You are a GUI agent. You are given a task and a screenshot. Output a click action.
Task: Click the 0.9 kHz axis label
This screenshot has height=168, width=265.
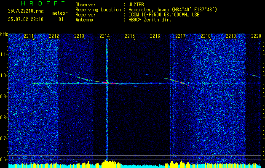pos(3,97)
